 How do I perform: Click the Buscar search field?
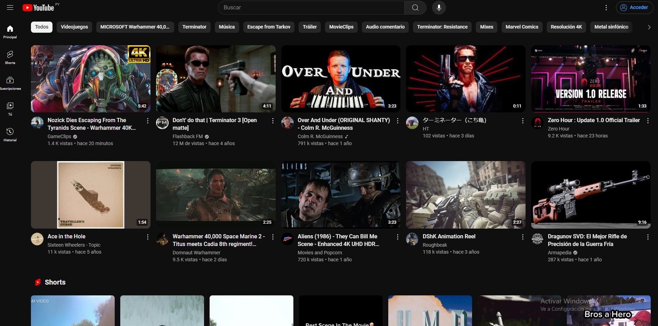(x=311, y=8)
